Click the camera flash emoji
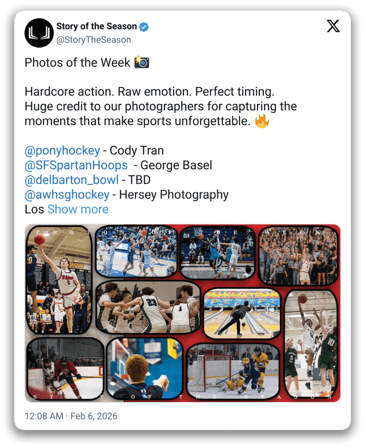365x448 pixels. click(142, 62)
